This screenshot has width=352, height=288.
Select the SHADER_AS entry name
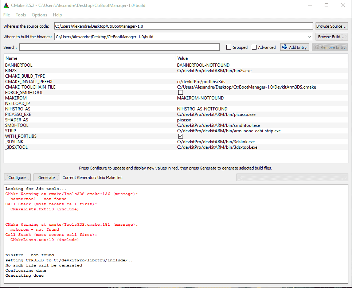(17, 120)
